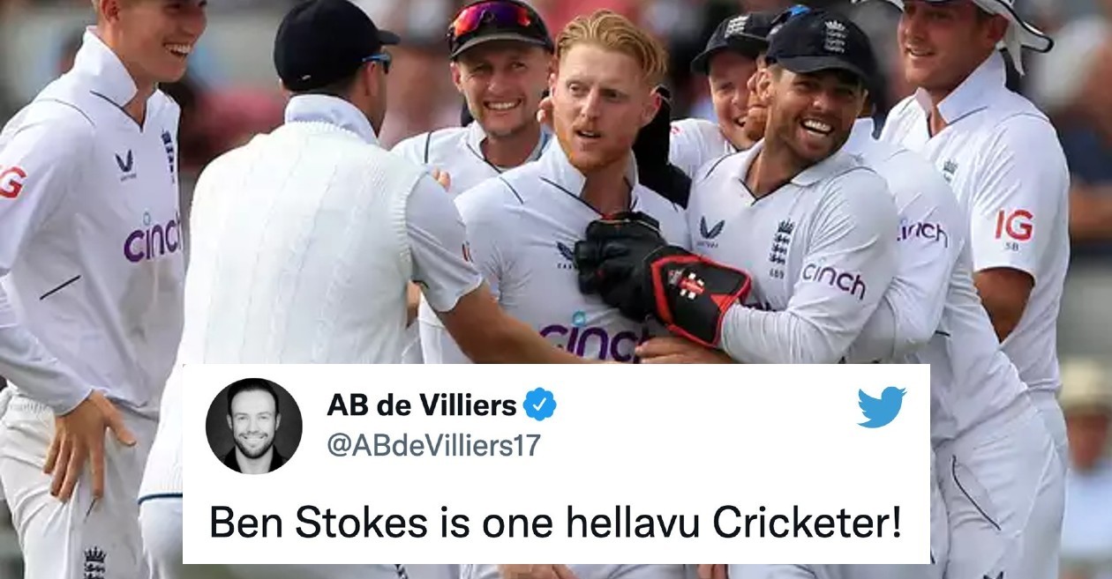Click the England crest on the white trousers
The height and width of the screenshot is (579, 1112).
pos(94,561)
